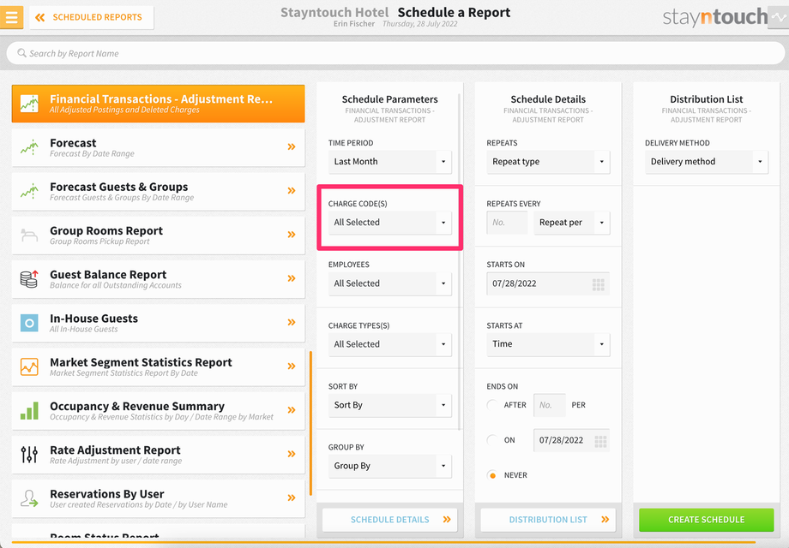Open the Employees dropdown

(390, 283)
